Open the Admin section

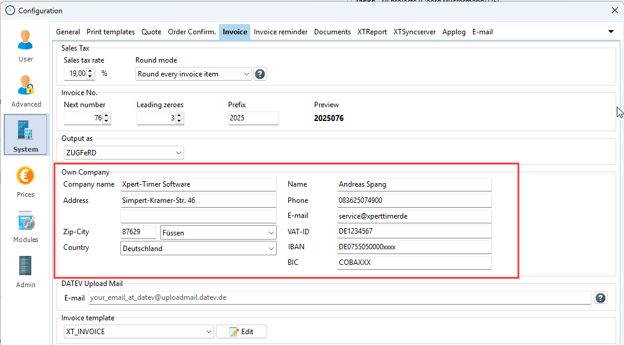tap(26, 271)
